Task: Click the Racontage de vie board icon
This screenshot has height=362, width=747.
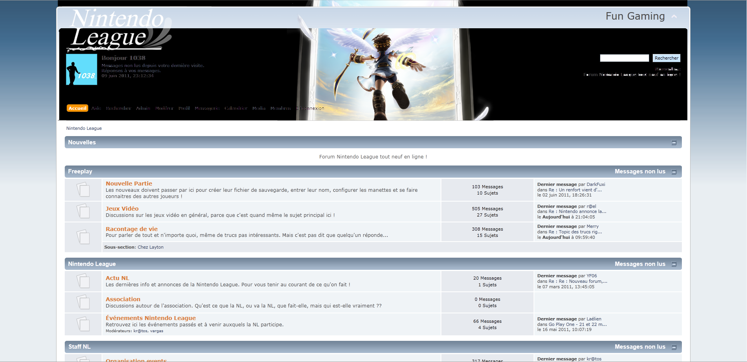Action: (83, 236)
